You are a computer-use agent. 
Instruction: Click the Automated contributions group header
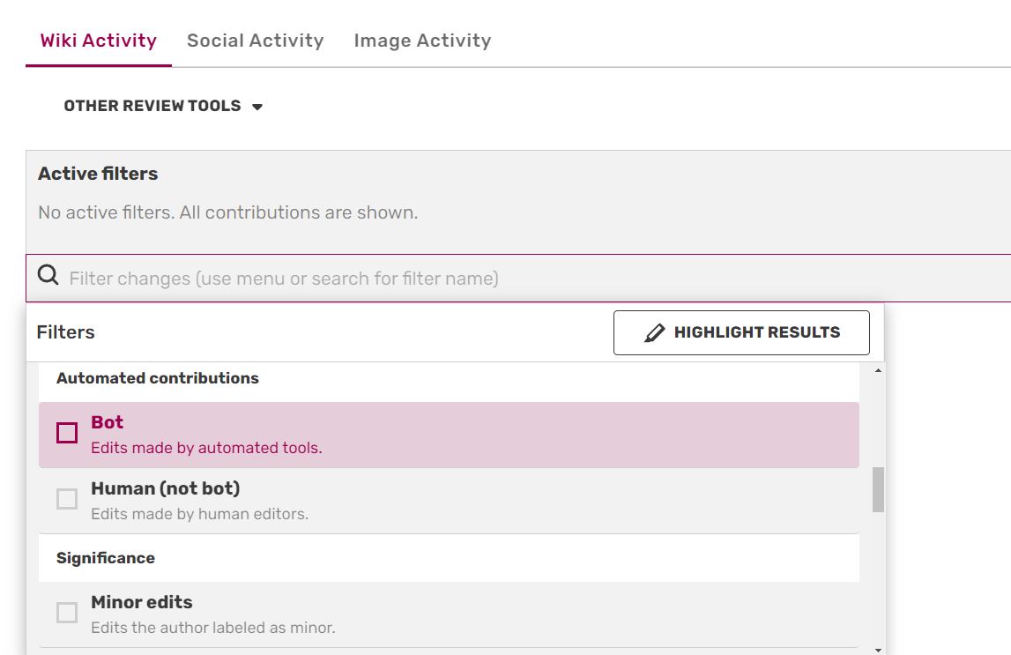(158, 378)
